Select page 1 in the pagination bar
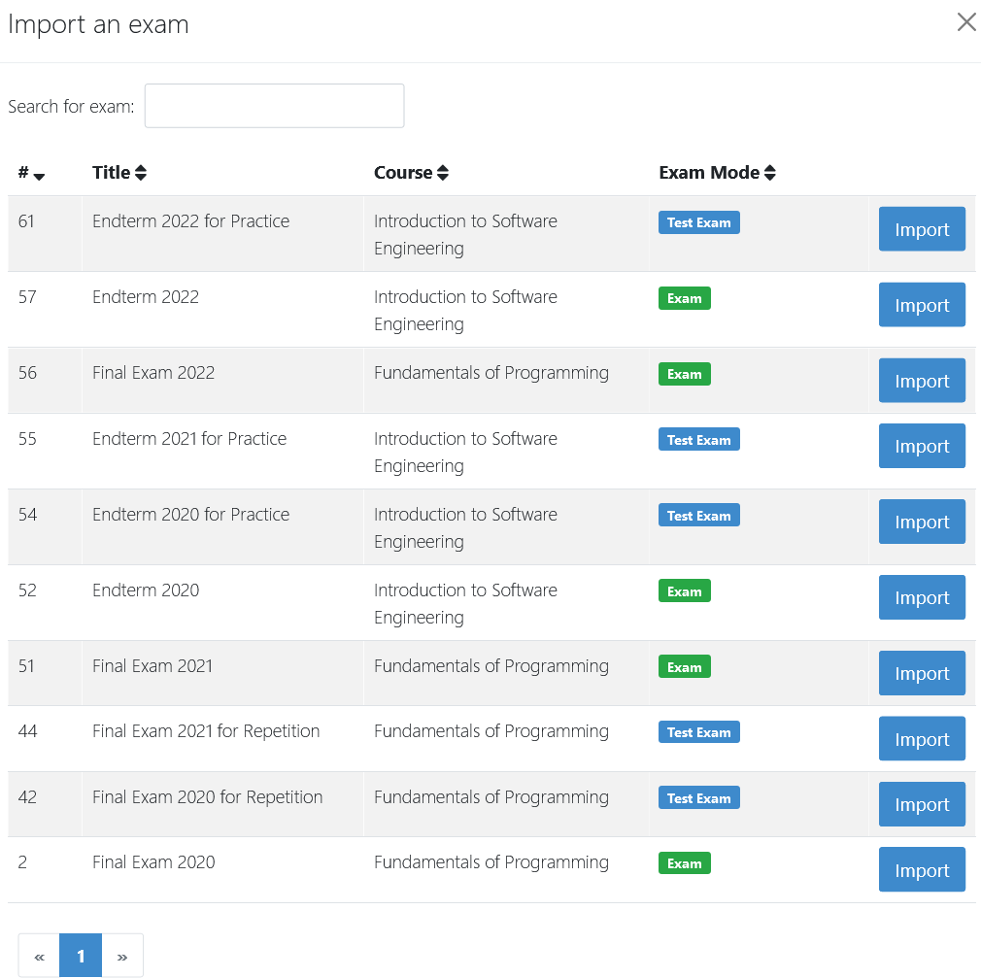 tap(81, 956)
